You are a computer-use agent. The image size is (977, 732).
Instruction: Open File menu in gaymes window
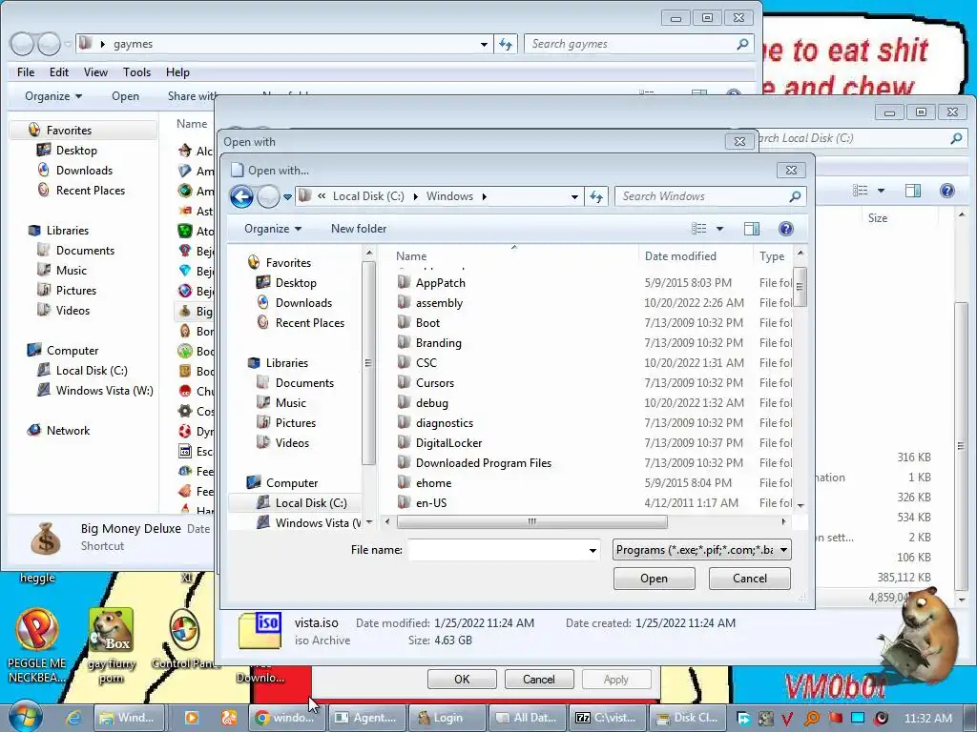pos(26,72)
